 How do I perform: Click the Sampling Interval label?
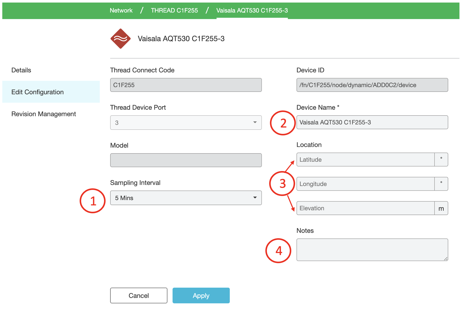pyautogui.click(x=135, y=183)
